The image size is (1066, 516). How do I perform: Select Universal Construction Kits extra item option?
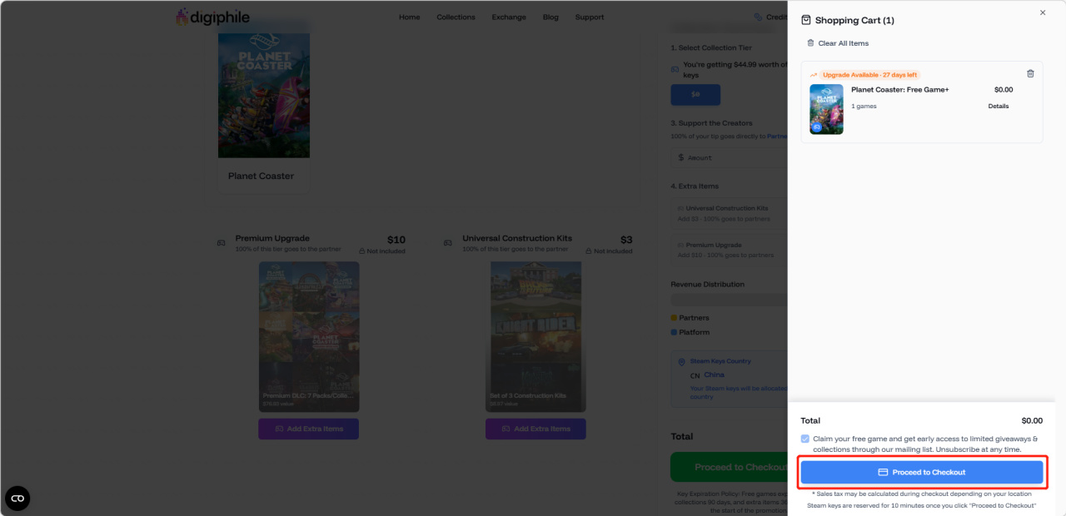tap(730, 213)
